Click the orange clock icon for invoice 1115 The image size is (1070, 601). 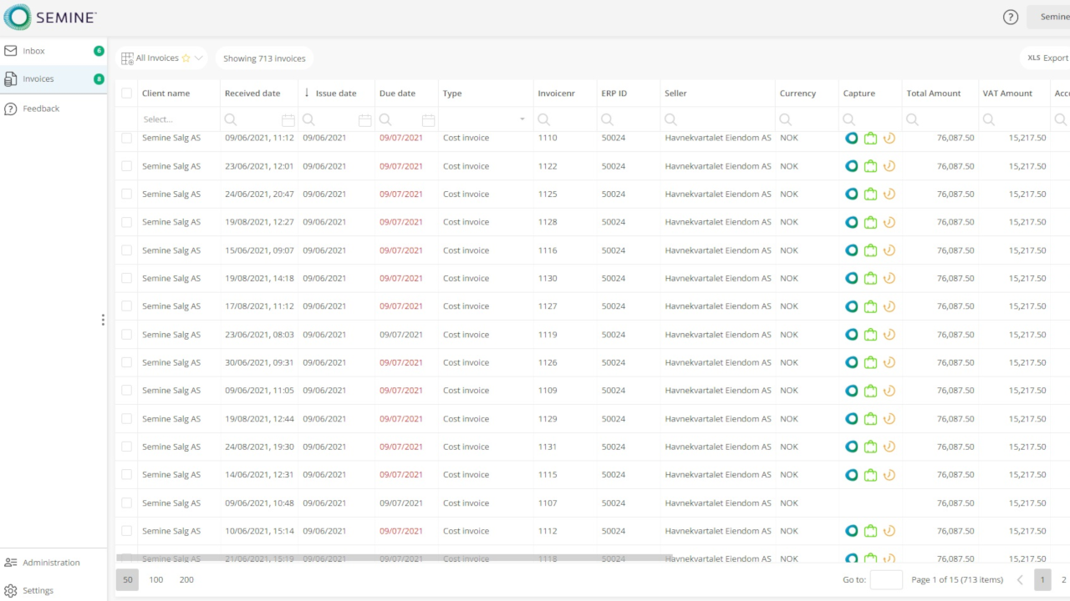pos(889,475)
